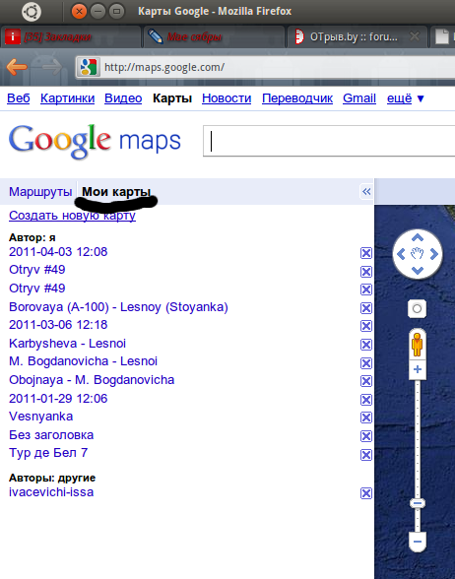455x579 pixels.
Task: Remove the ivacevichi-issa map
Action: 366,493
